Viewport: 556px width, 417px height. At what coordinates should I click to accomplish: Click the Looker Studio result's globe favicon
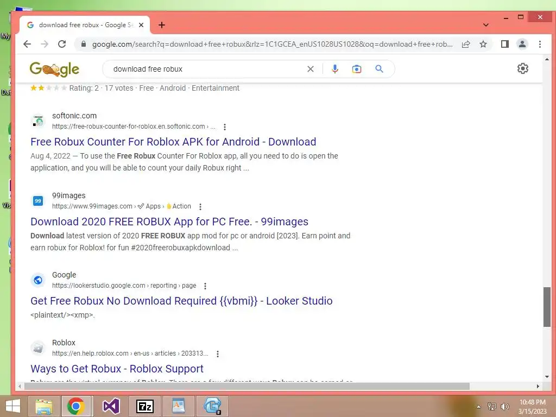pos(38,280)
